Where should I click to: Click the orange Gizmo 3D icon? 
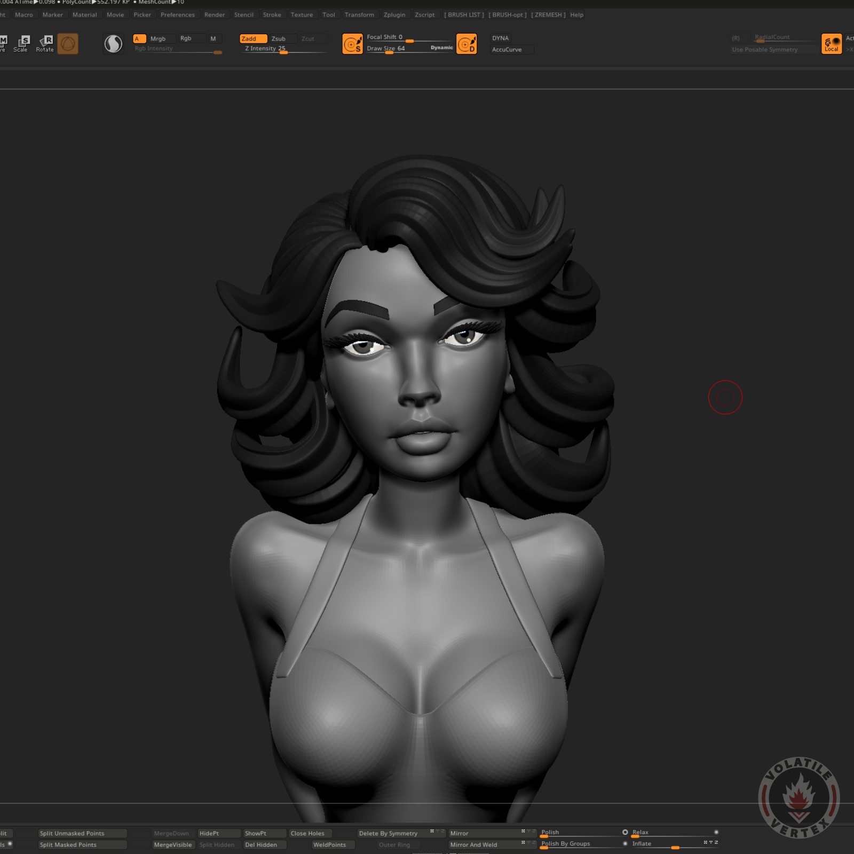pyautogui.click(x=68, y=44)
